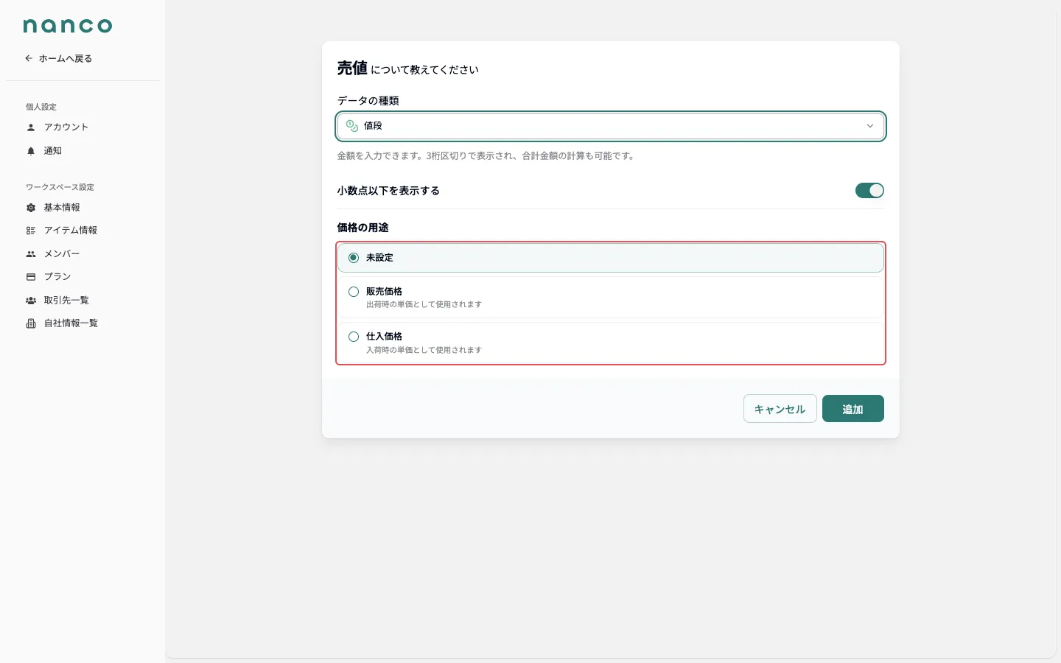
Task: Toggle 小数点以下を表示する switch off
Action: click(x=869, y=191)
